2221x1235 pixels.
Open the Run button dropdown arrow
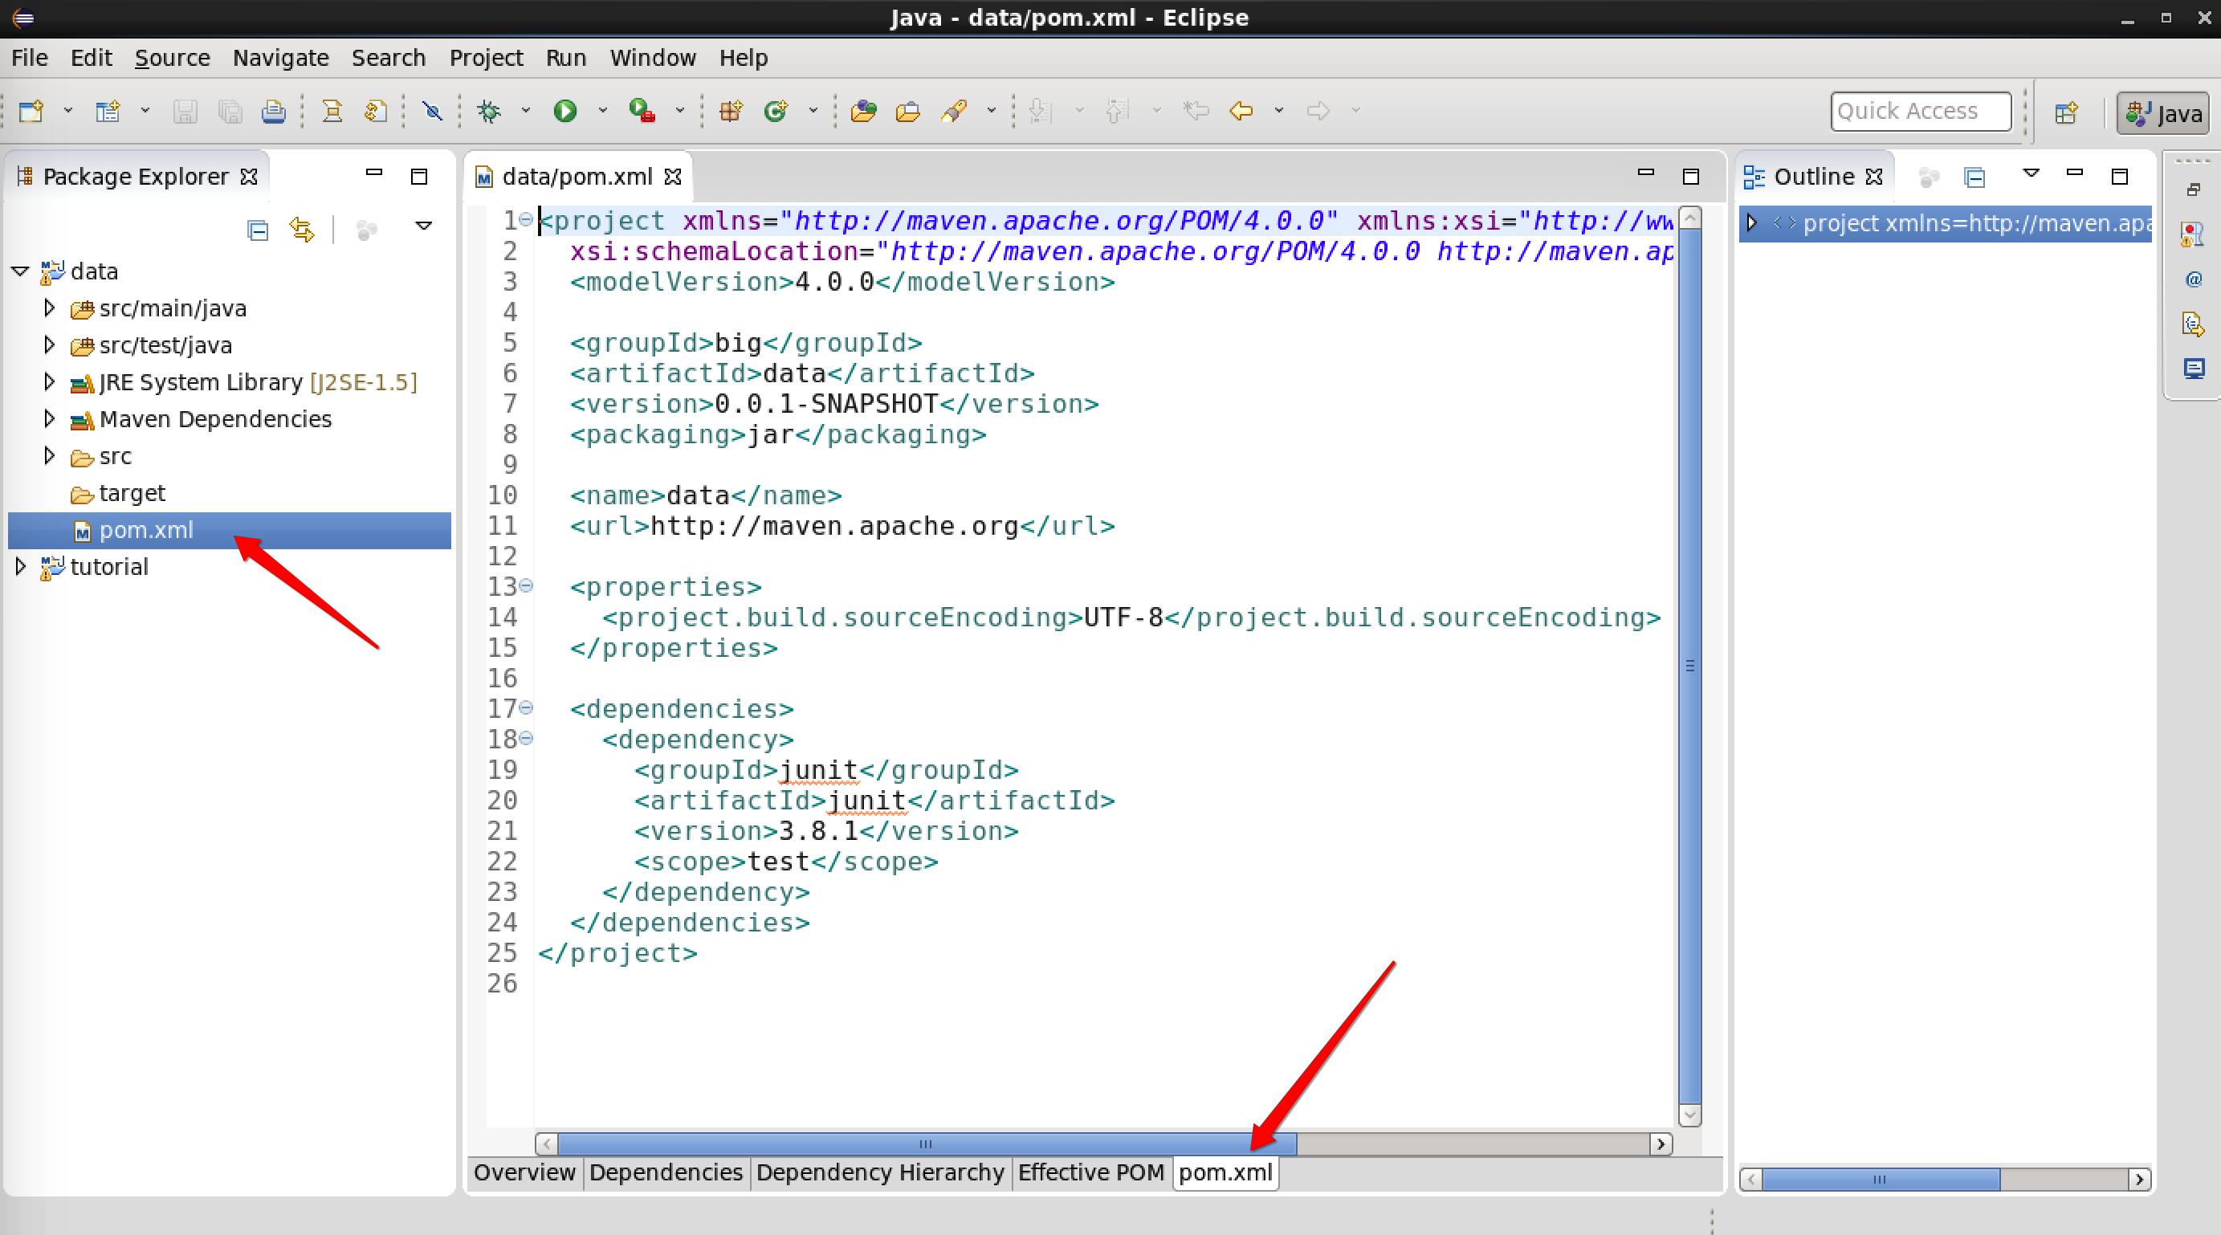[x=603, y=110]
